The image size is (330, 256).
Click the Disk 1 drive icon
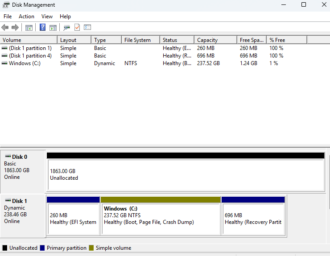[x=8, y=200]
